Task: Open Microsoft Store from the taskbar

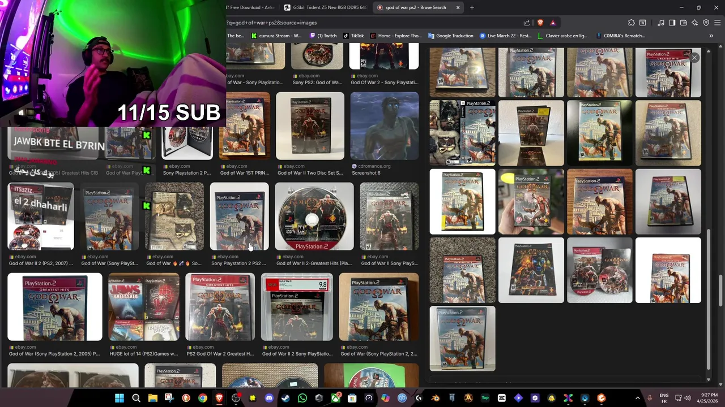Action: click(352, 398)
